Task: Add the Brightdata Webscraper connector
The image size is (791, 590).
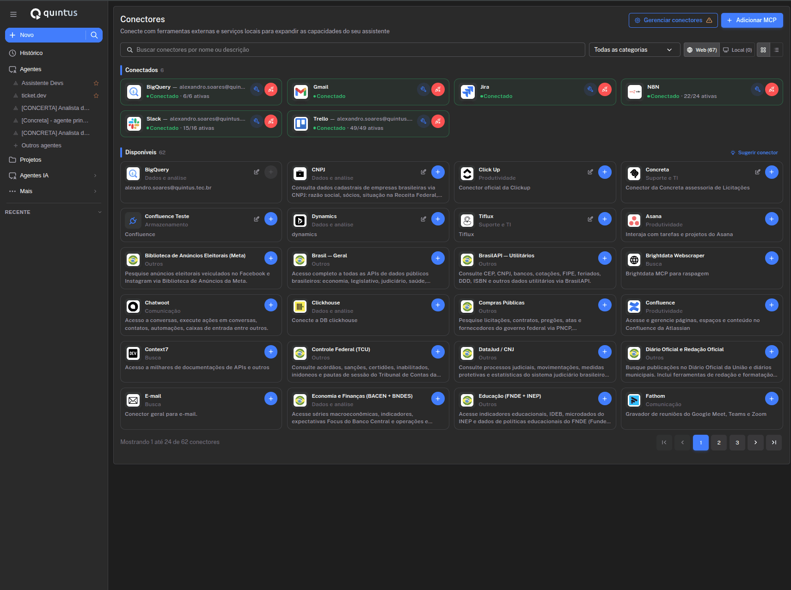Action: [772, 258]
